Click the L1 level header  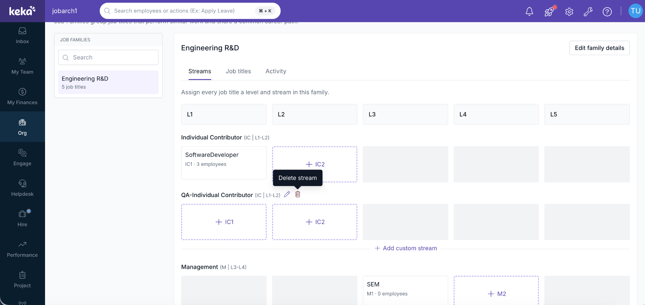224,114
